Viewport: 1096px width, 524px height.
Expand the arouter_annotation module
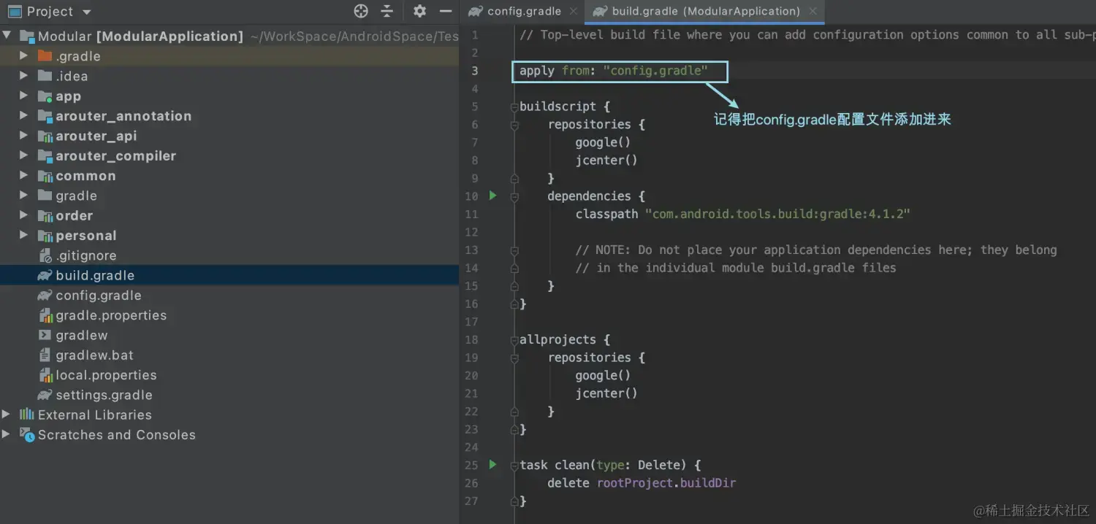pyautogui.click(x=24, y=115)
